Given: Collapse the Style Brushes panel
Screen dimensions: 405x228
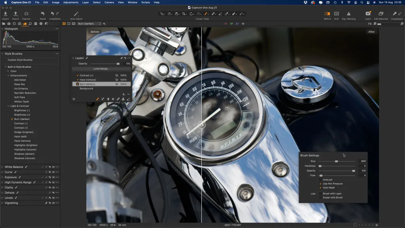Looking at the screenshot, I should point(3,54).
